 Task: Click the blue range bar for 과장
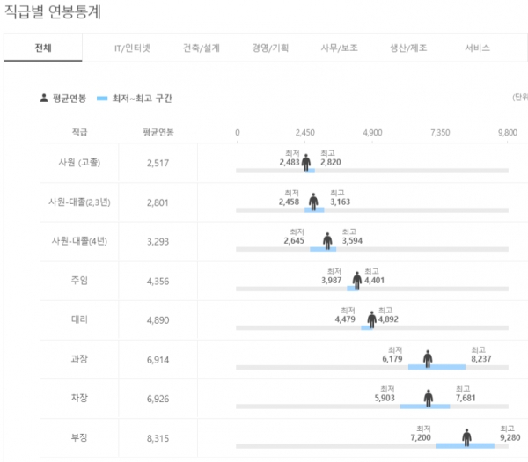point(436,367)
